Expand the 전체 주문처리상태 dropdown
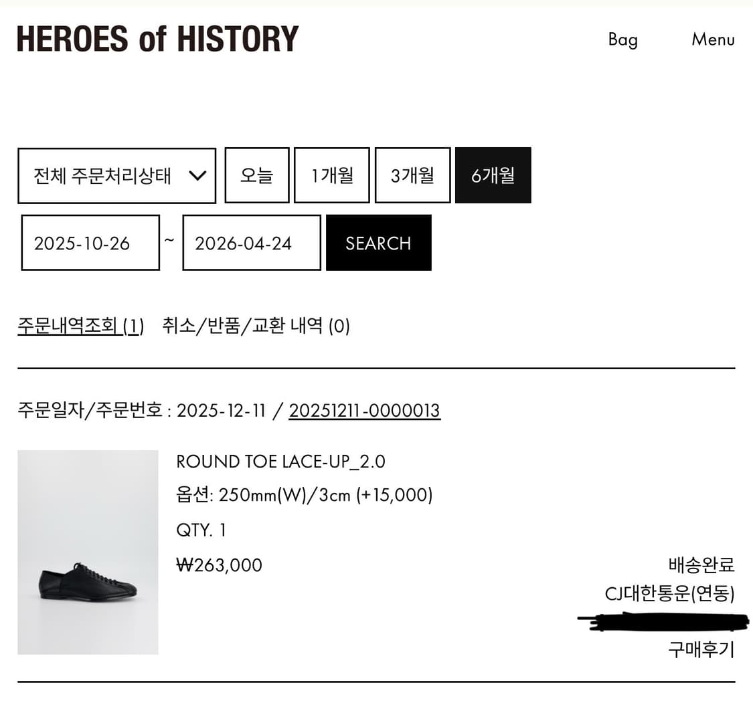 click(117, 176)
